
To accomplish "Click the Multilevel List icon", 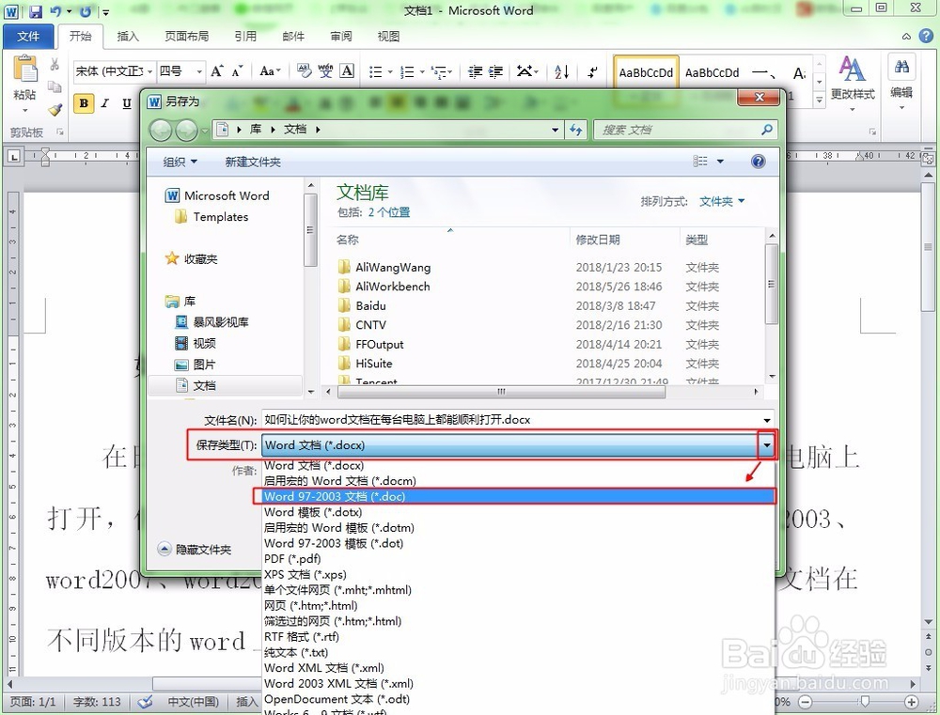I will point(439,72).
